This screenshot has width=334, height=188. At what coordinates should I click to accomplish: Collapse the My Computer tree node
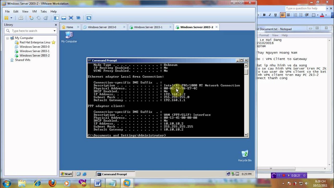pos(8,38)
